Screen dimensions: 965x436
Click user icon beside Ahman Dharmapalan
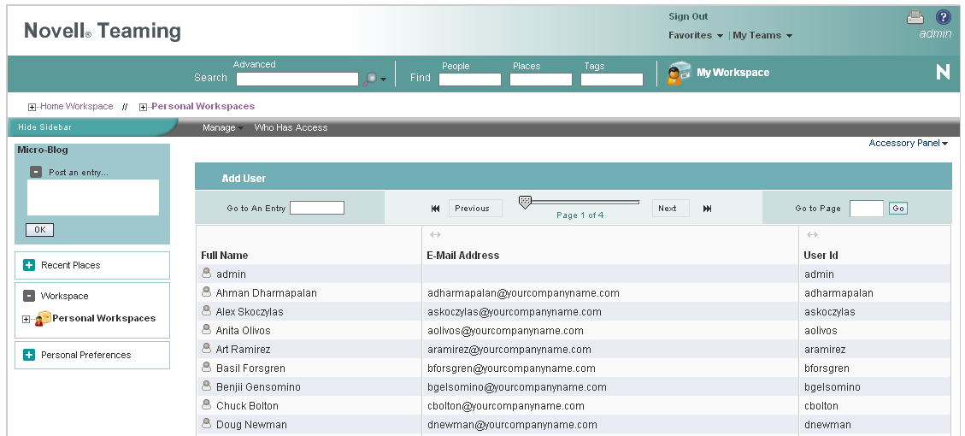[207, 292]
